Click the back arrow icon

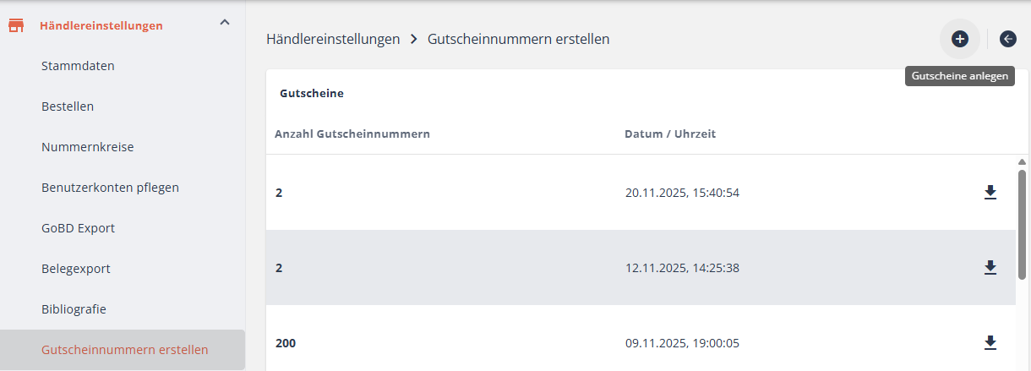[1007, 39]
